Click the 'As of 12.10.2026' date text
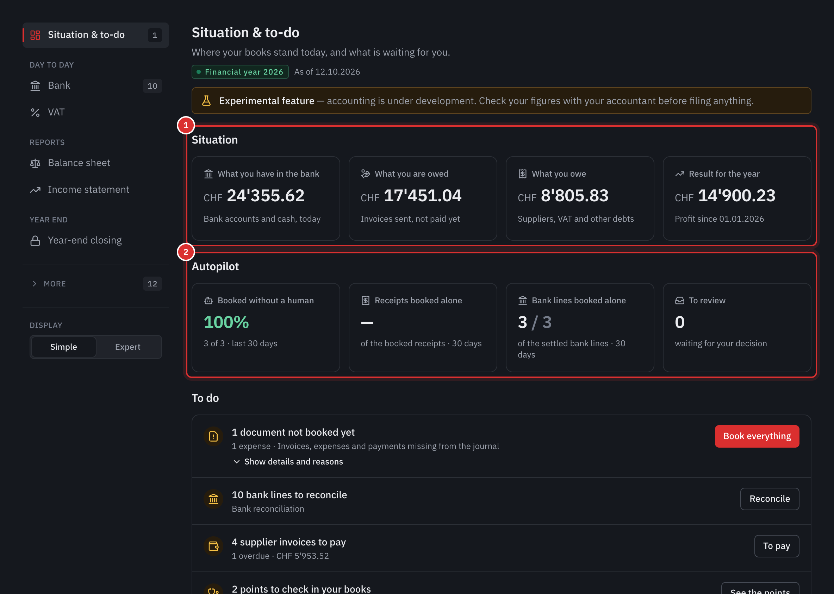Viewport: 834px width, 594px height. pyautogui.click(x=327, y=72)
